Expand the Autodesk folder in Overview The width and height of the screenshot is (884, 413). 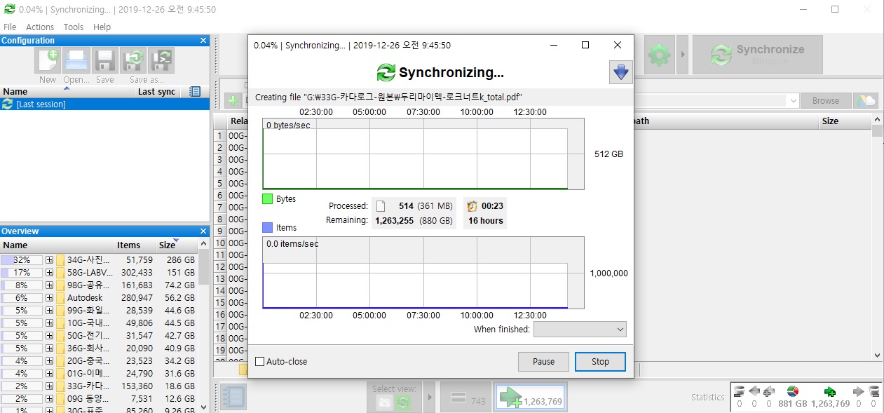coord(49,298)
